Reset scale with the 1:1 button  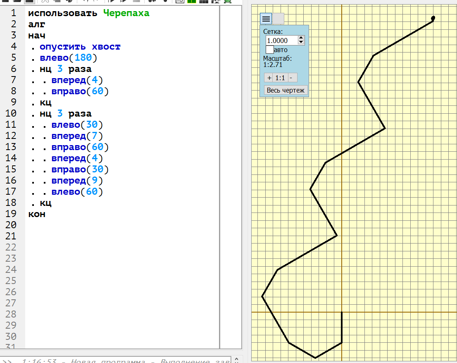click(x=280, y=78)
